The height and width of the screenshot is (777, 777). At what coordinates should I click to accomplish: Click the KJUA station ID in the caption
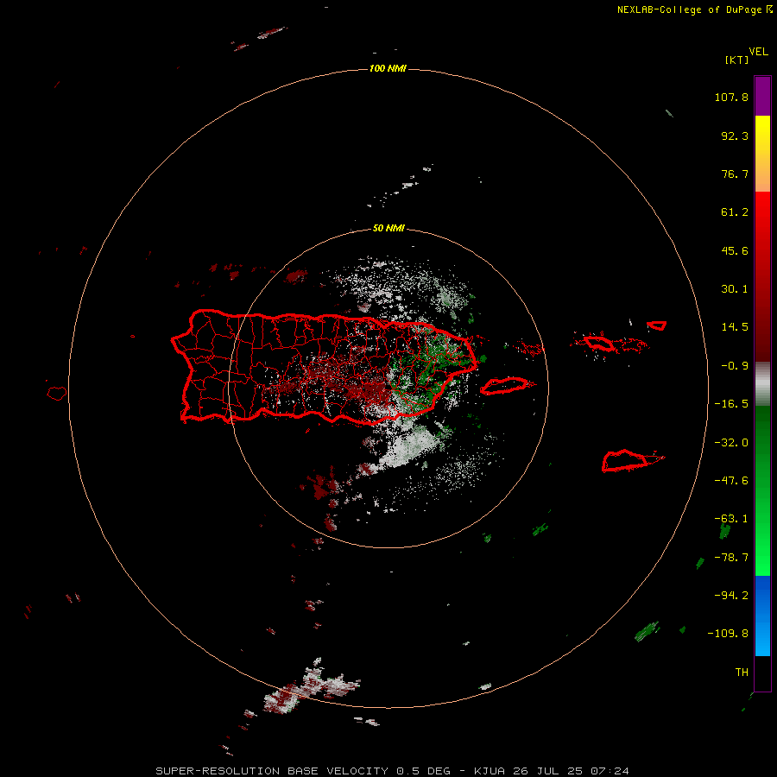coord(490,771)
